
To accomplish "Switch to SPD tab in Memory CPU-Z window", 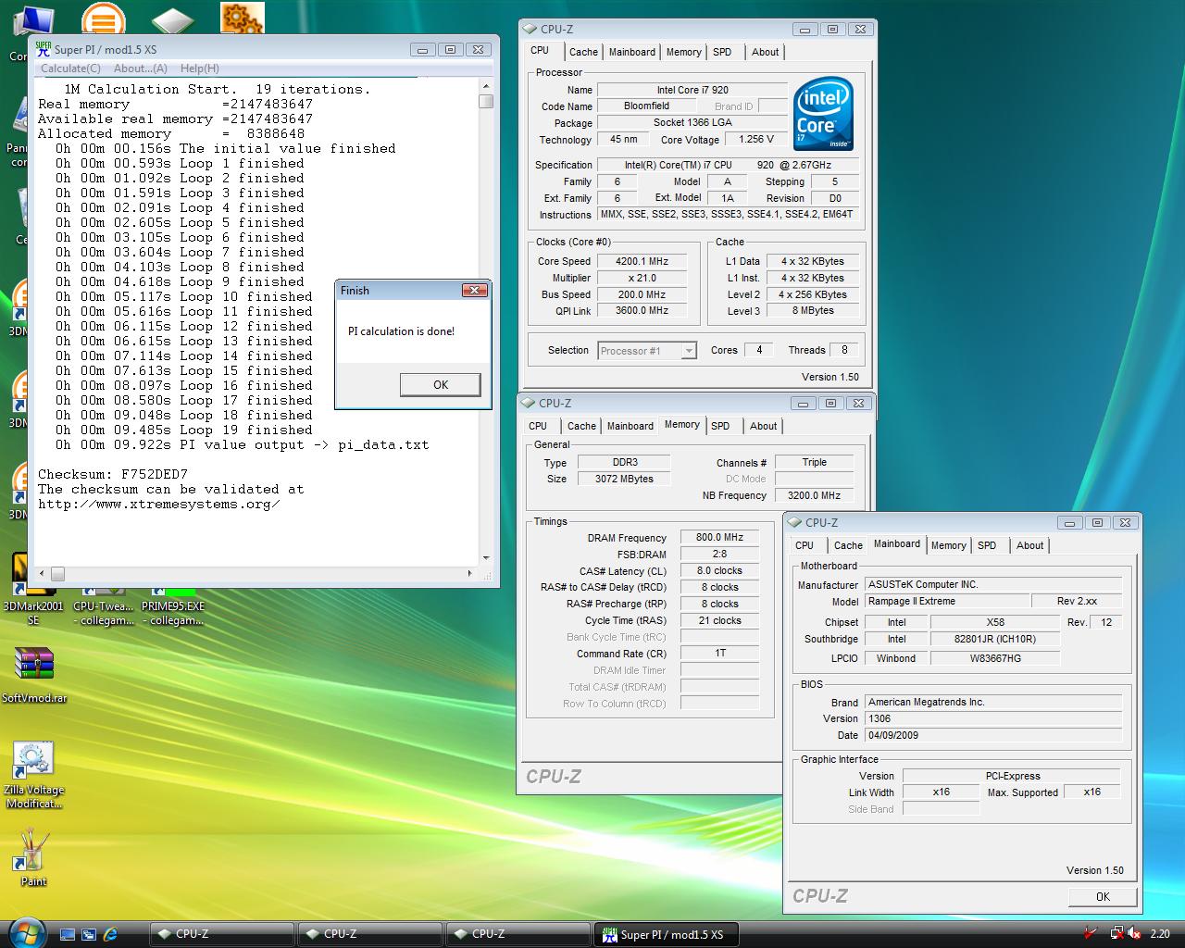I will pyautogui.click(x=720, y=426).
